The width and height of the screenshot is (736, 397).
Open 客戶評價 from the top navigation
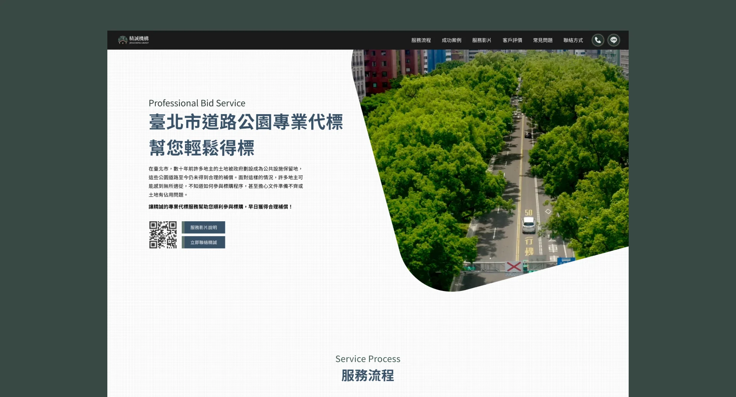pyautogui.click(x=512, y=40)
